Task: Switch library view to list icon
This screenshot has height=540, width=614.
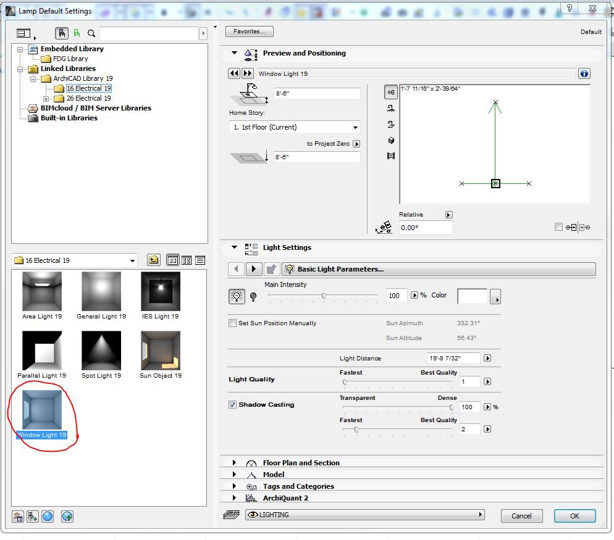Action: coord(200,260)
